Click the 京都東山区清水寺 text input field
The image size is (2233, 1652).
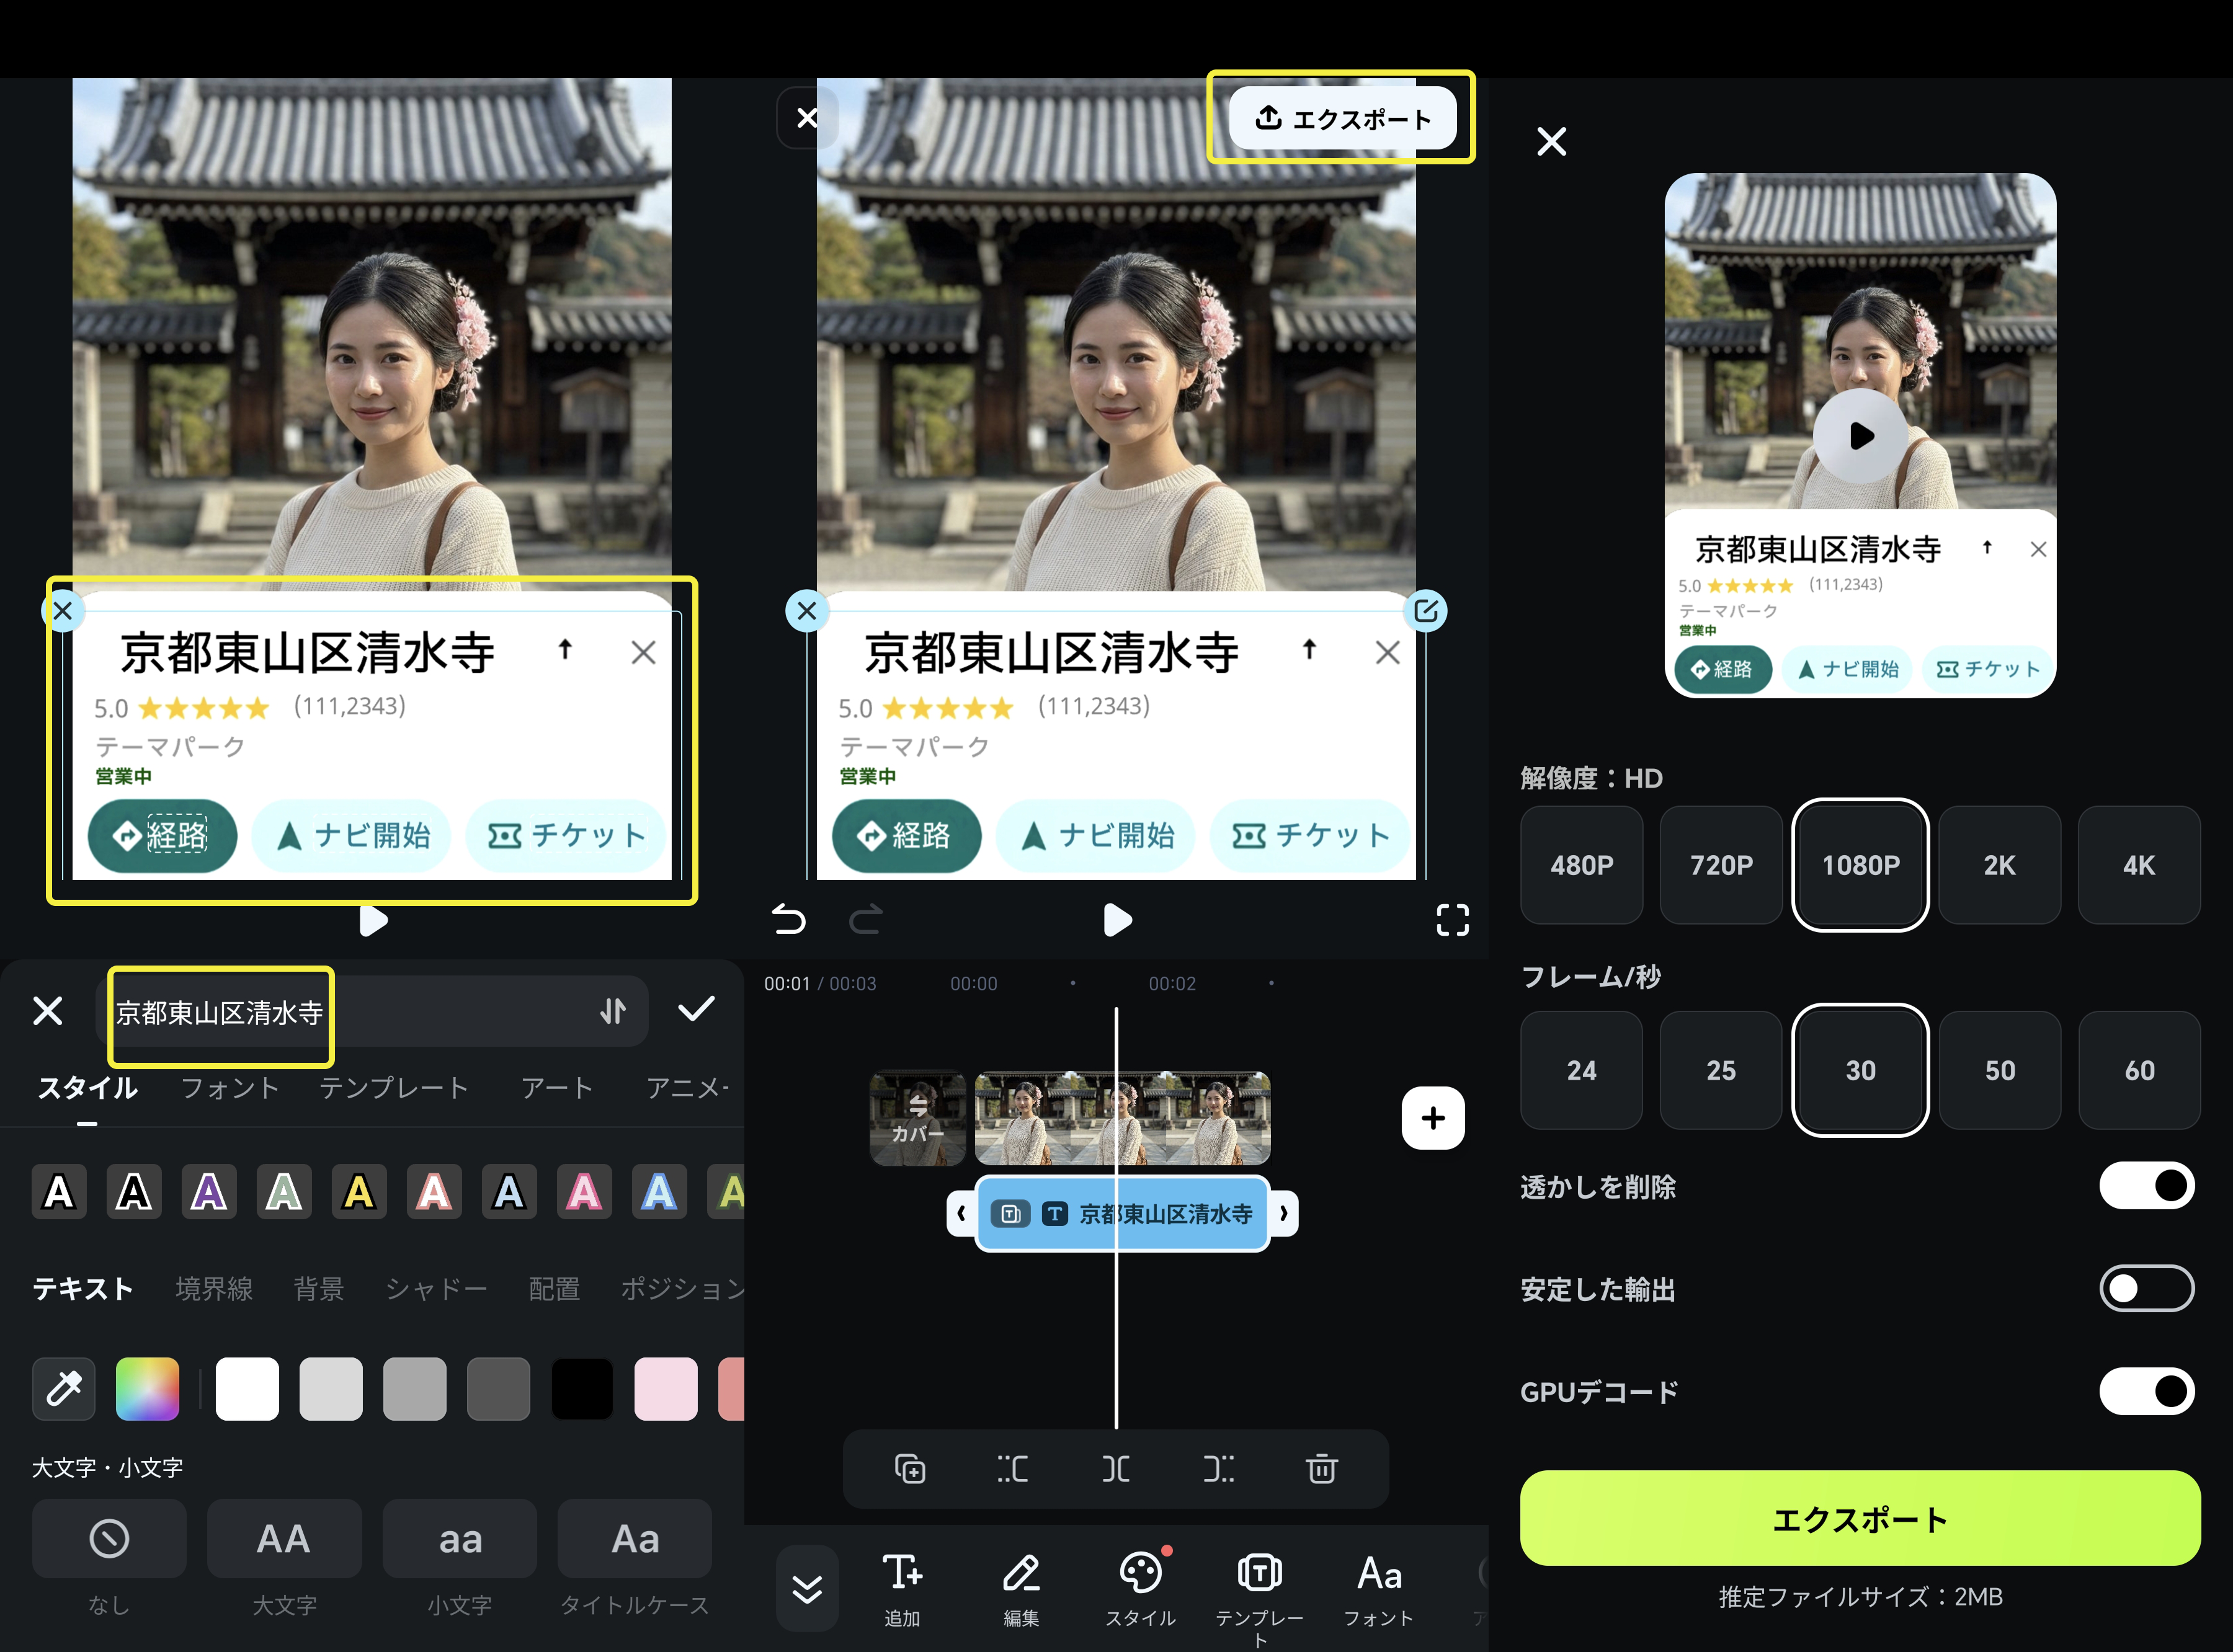click(220, 1013)
